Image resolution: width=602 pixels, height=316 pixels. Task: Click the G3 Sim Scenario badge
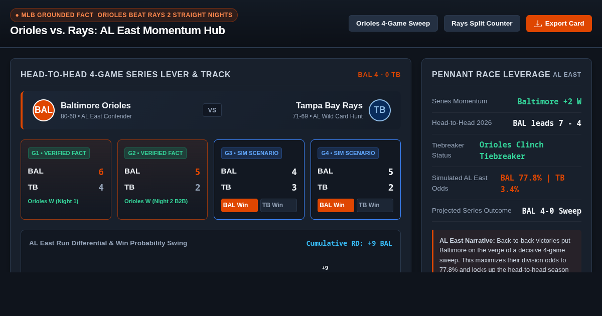coord(251,153)
